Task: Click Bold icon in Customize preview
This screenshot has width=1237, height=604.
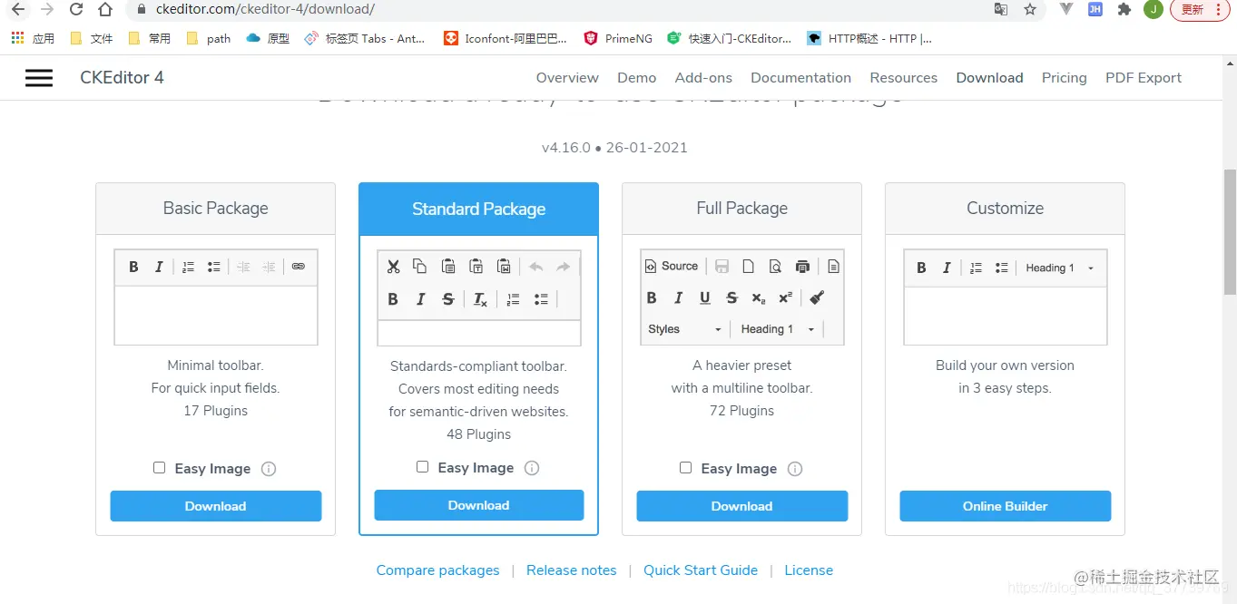Action: click(921, 268)
